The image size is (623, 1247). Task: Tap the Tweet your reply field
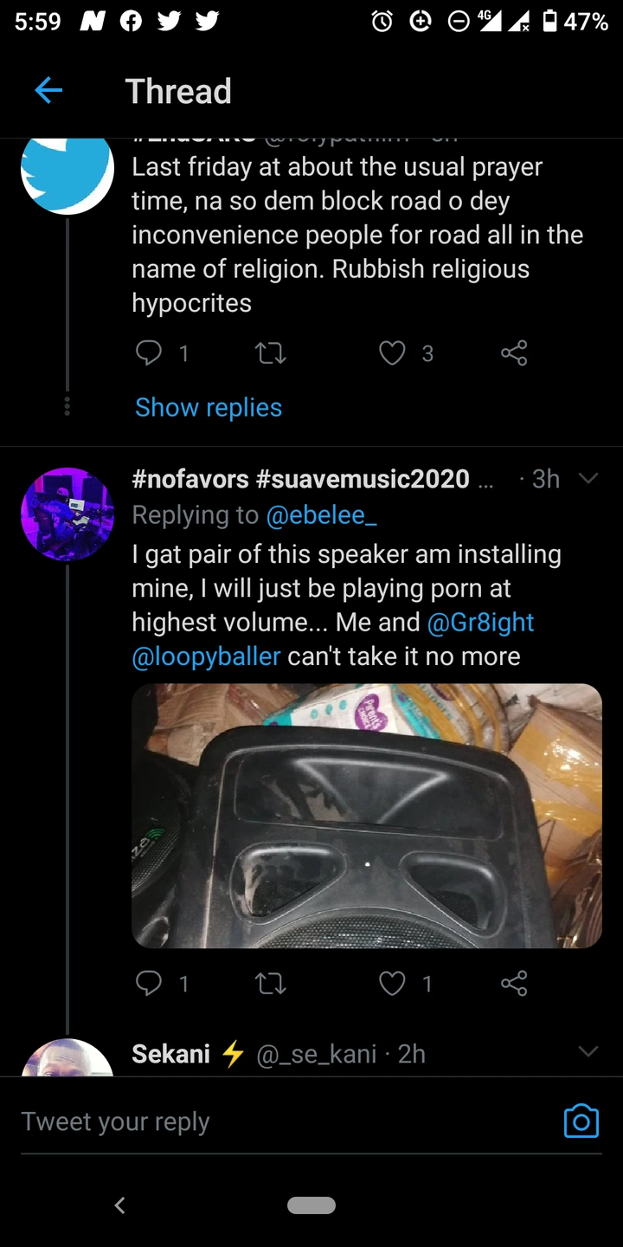[x=277, y=1121]
